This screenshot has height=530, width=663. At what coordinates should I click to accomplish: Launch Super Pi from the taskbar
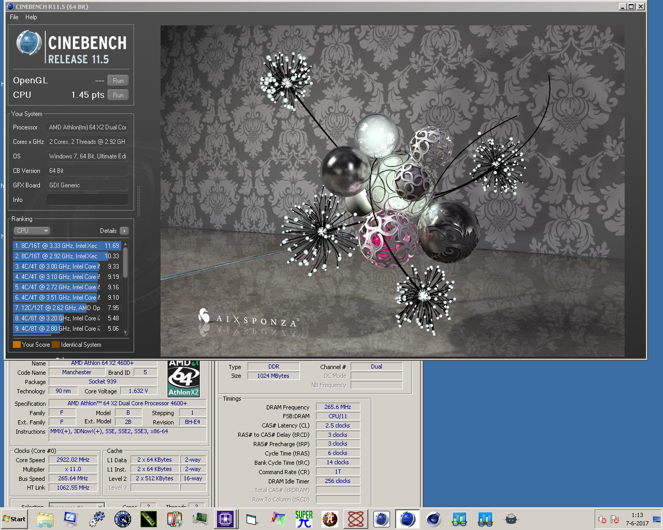(x=304, y=519)
